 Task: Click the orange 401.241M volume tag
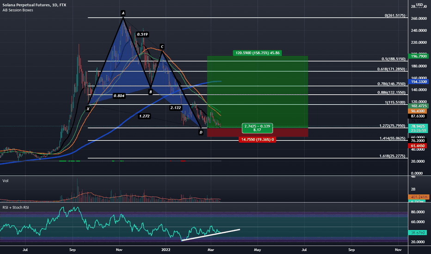(419, 197)
